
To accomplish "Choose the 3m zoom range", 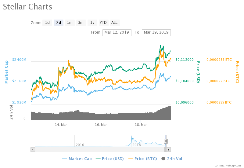I will pyautogui.click(x=81, y=23).
